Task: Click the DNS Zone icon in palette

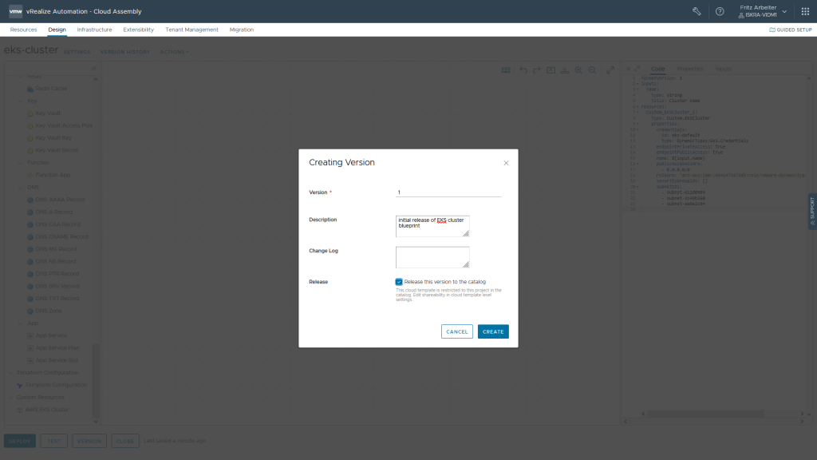Action: pyautogui.click(x=30, y=311)
